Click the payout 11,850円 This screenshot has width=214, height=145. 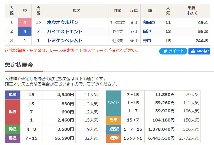[x=165, y=95]
